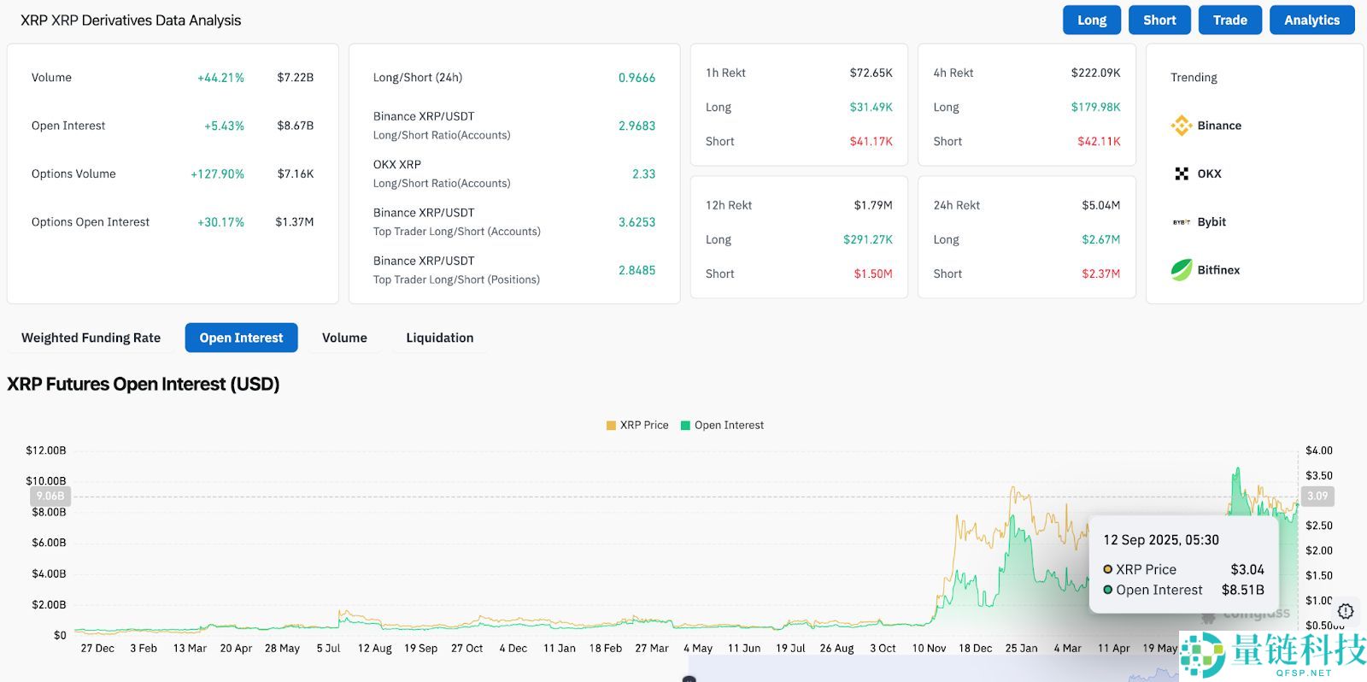Toggle XRP Price series in chart legend
The image size is (1367, 682).
click(637, 425)
